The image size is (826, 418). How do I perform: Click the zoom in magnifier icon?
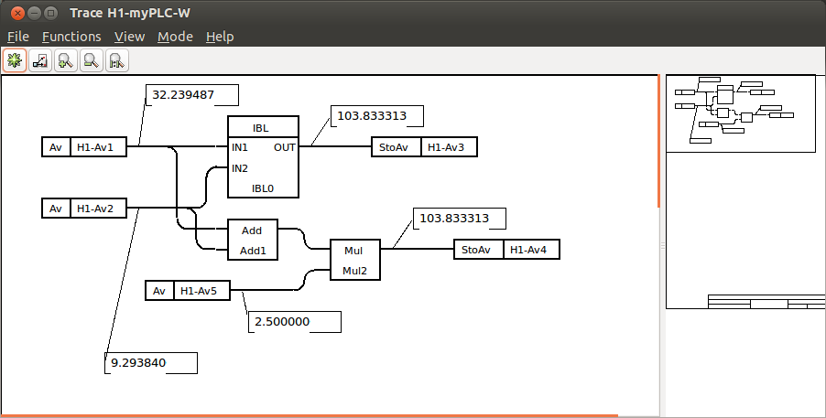(65, 60)
